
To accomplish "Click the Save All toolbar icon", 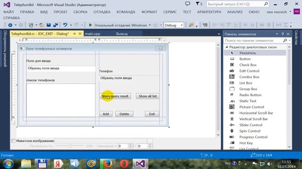I will point(56,25).
